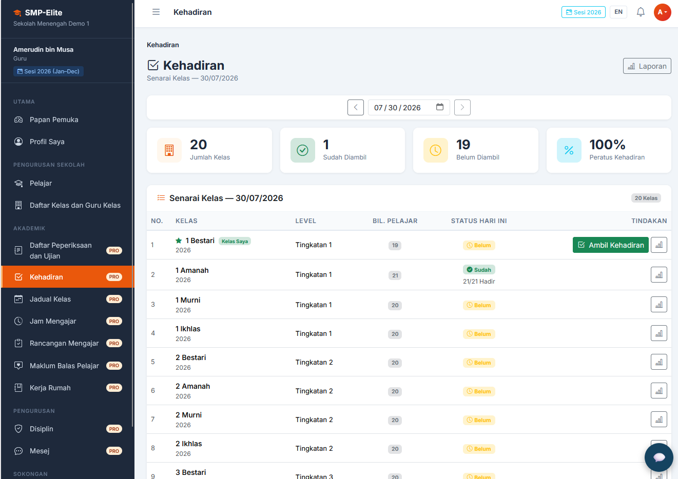Go to the next date
This screenshot has width=678, height=479.
pos(462,108)
